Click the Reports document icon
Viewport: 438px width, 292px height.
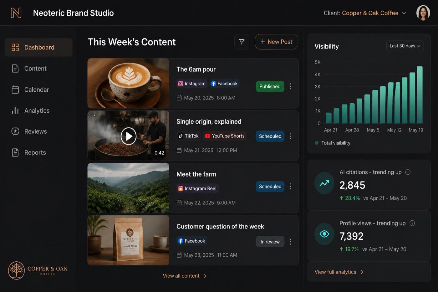[15, 152]
